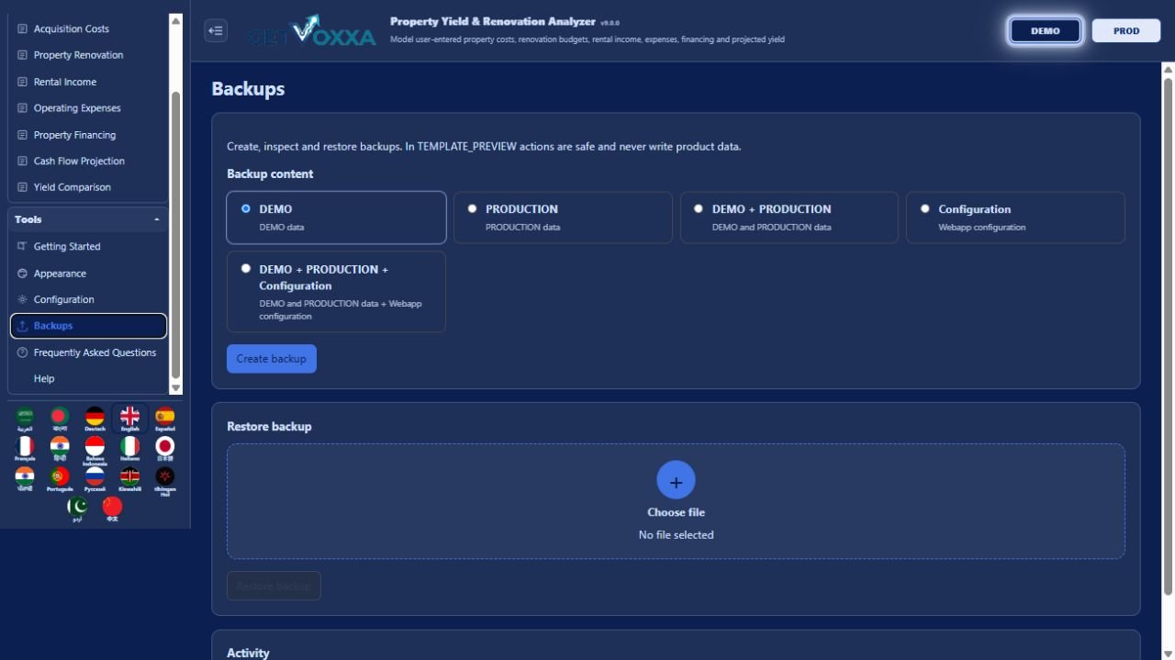
Task: Switch to DEMO mode
Action: (1045, 30)
